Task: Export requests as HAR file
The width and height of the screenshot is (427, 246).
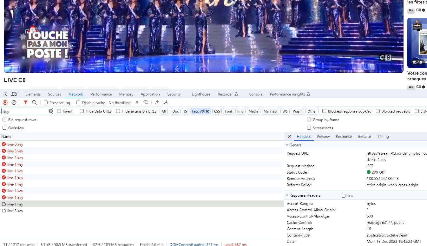Action: (166, 102)
